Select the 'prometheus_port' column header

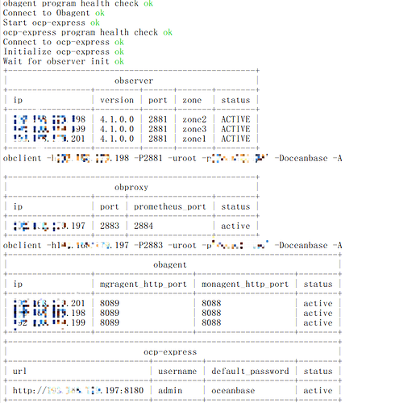tap(170, 206)
